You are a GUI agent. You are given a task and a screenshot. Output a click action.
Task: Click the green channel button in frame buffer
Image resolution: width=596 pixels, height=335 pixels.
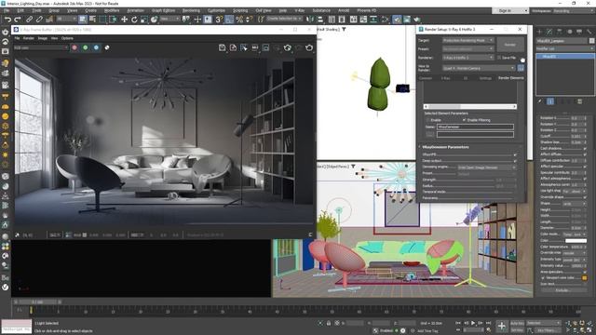pyautogui.click(x=85, y=47)
